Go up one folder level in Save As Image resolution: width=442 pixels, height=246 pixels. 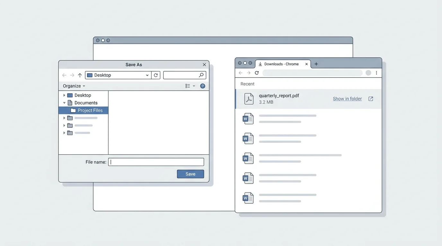tap(80, 75)
